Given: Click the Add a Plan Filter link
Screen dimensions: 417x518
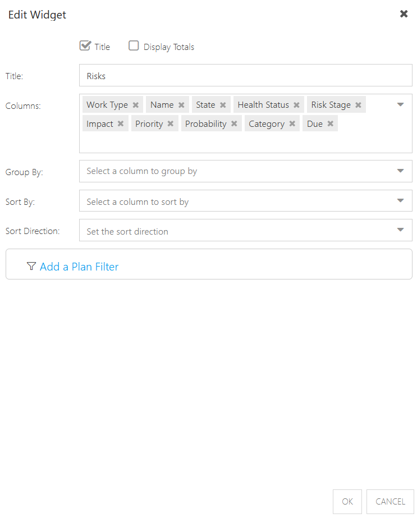Looking at the screenshot, I should coord(79,267).
